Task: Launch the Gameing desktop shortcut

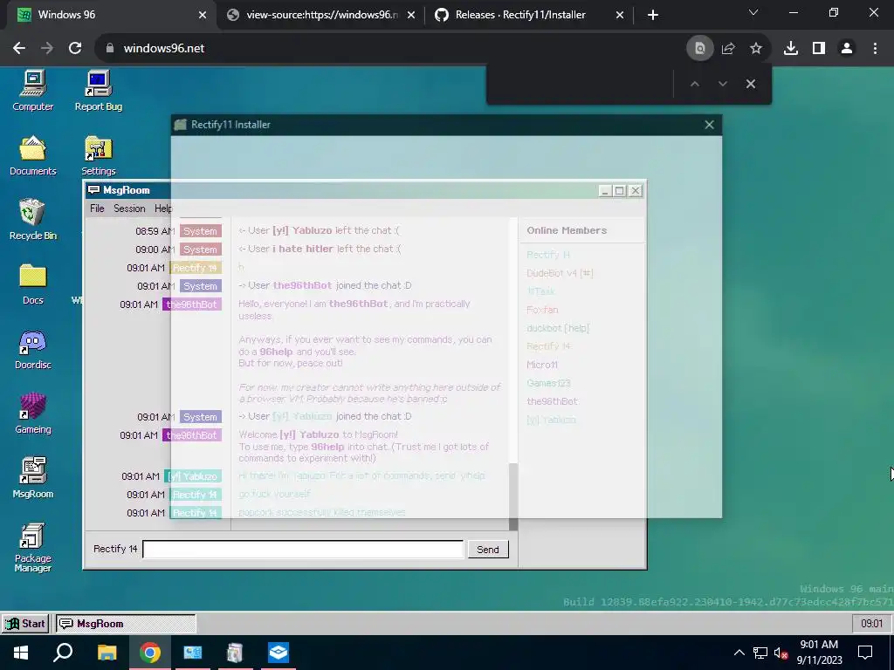Action: click(x=32, y=414)
